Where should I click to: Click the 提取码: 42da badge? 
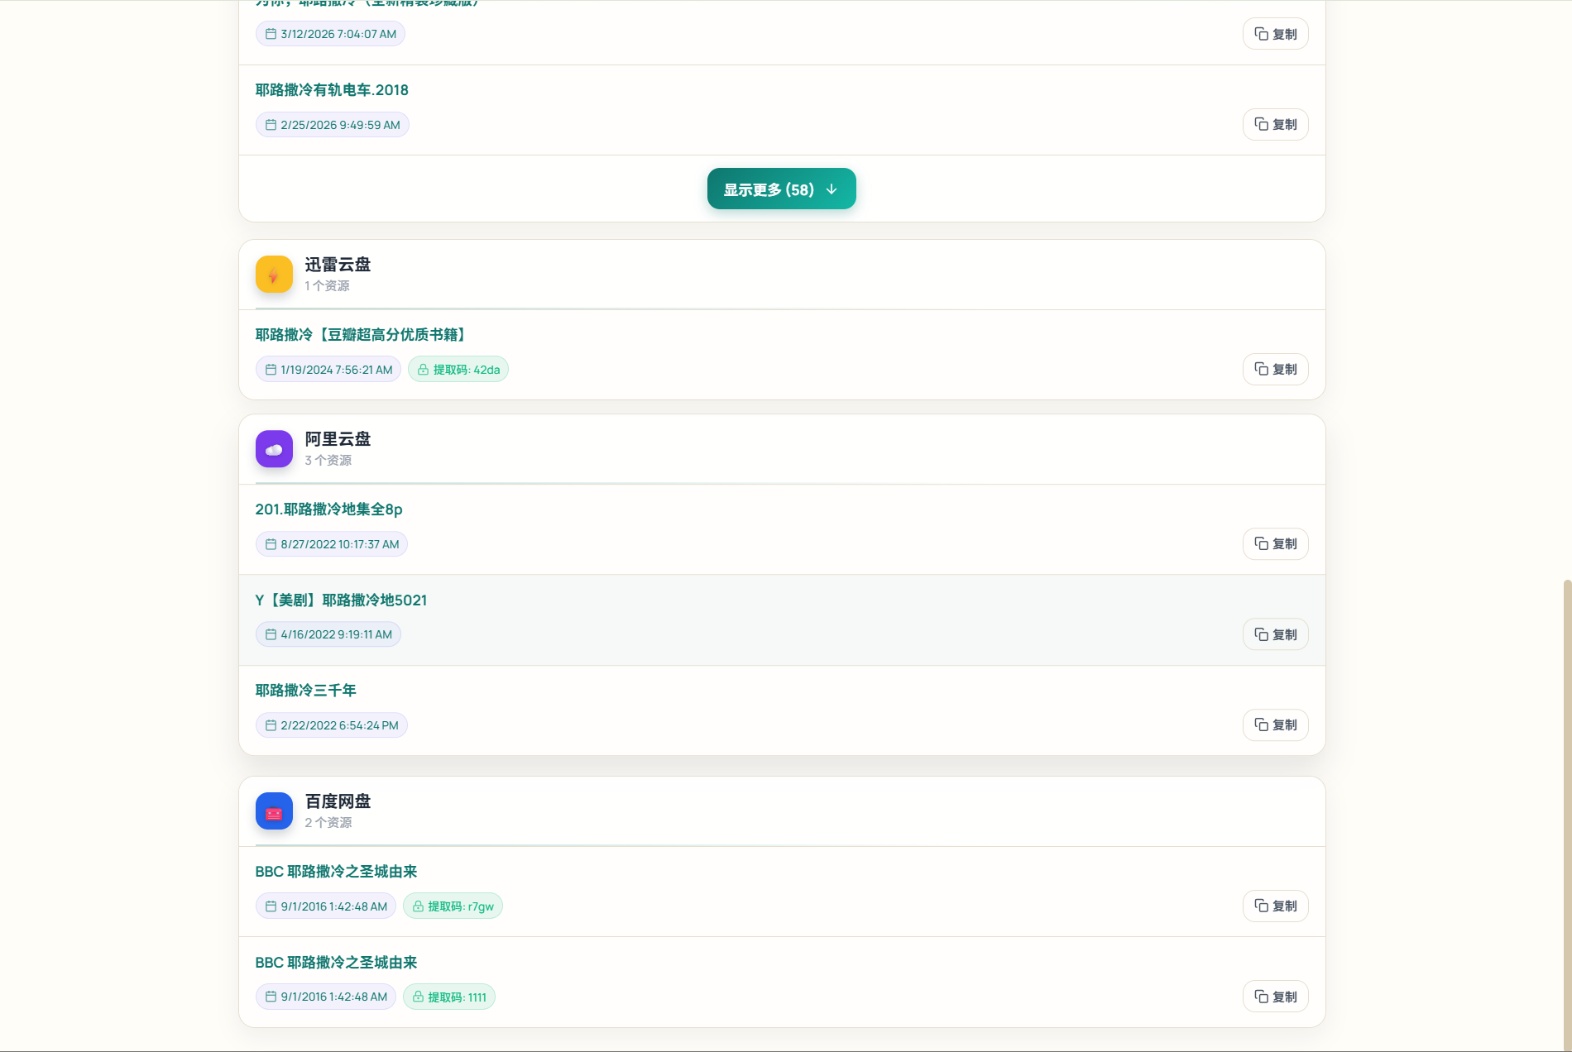coord(458,370)
